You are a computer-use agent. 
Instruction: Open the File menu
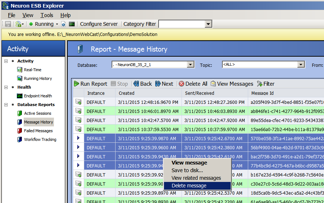[x=11, y=15]
